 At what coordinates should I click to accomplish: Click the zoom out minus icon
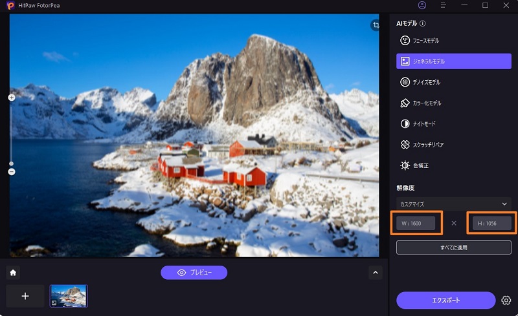click(x=12, y=172)
